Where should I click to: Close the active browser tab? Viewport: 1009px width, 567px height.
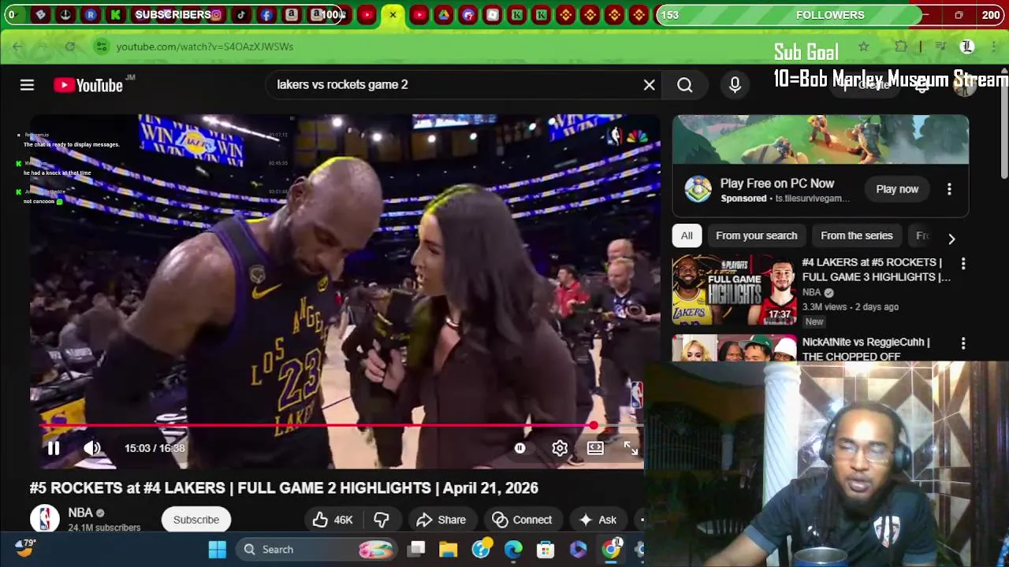pyautogui.click(x=393, y=14)
